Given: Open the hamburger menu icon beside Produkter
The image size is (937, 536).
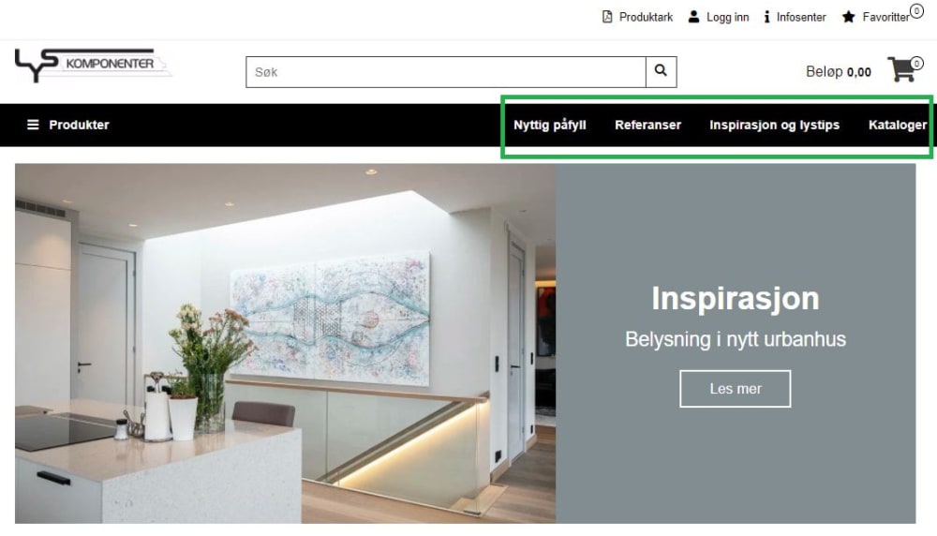Looking at the screenshot, I should (33, 125).
